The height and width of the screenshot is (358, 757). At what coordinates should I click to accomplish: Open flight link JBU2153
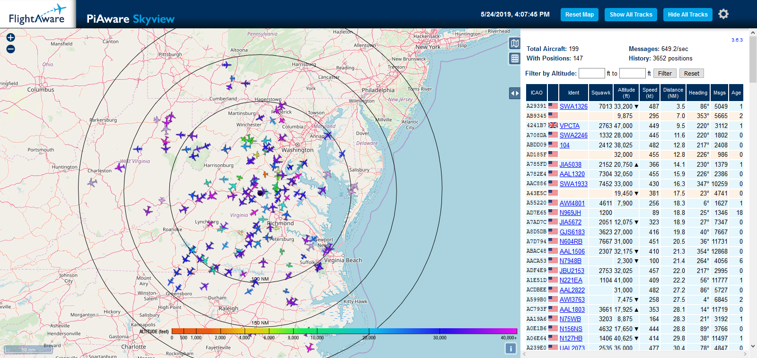tap(572, 271)
